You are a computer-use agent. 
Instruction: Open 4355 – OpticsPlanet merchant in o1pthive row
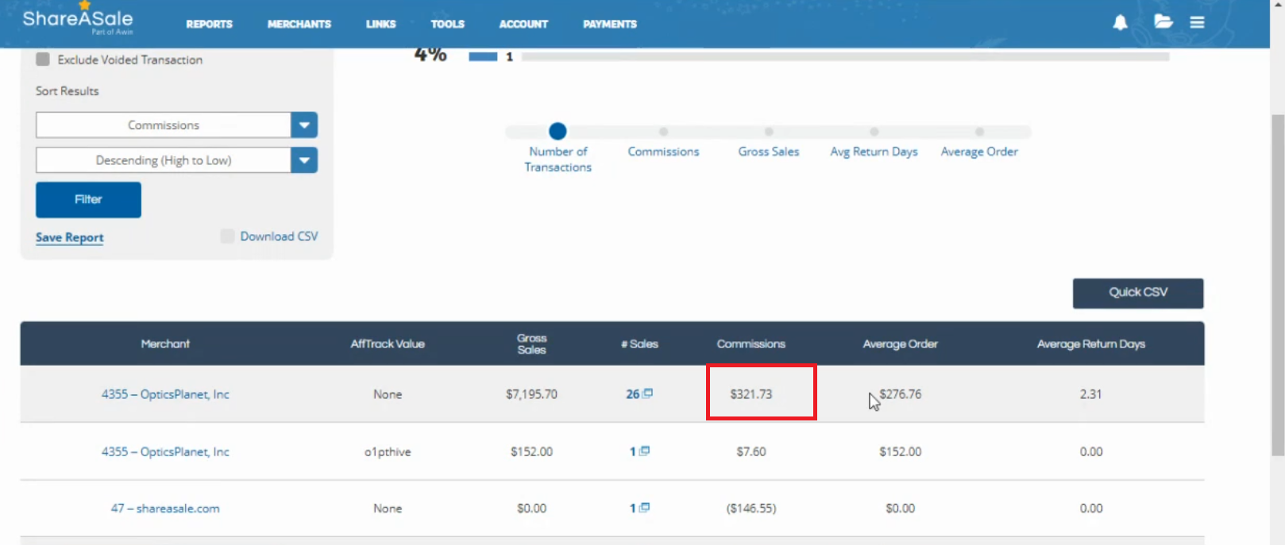click(x=165, y=451)
